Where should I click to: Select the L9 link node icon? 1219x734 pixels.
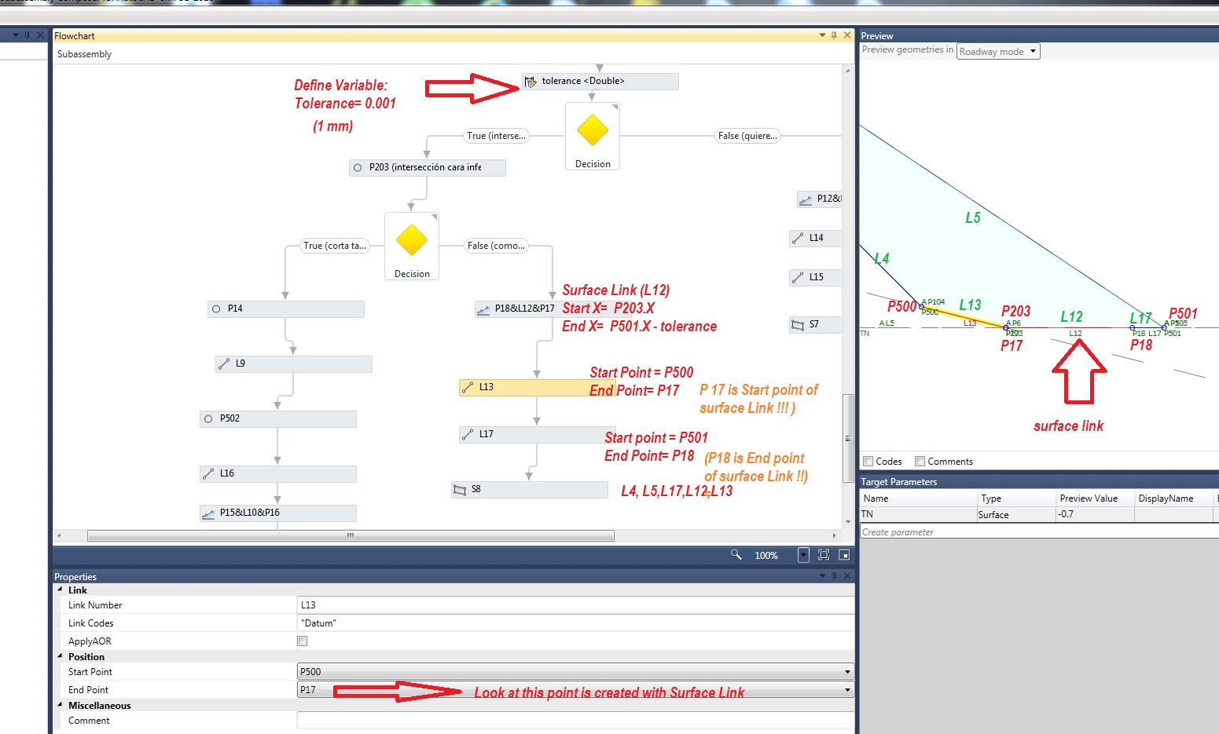[224, 364]
